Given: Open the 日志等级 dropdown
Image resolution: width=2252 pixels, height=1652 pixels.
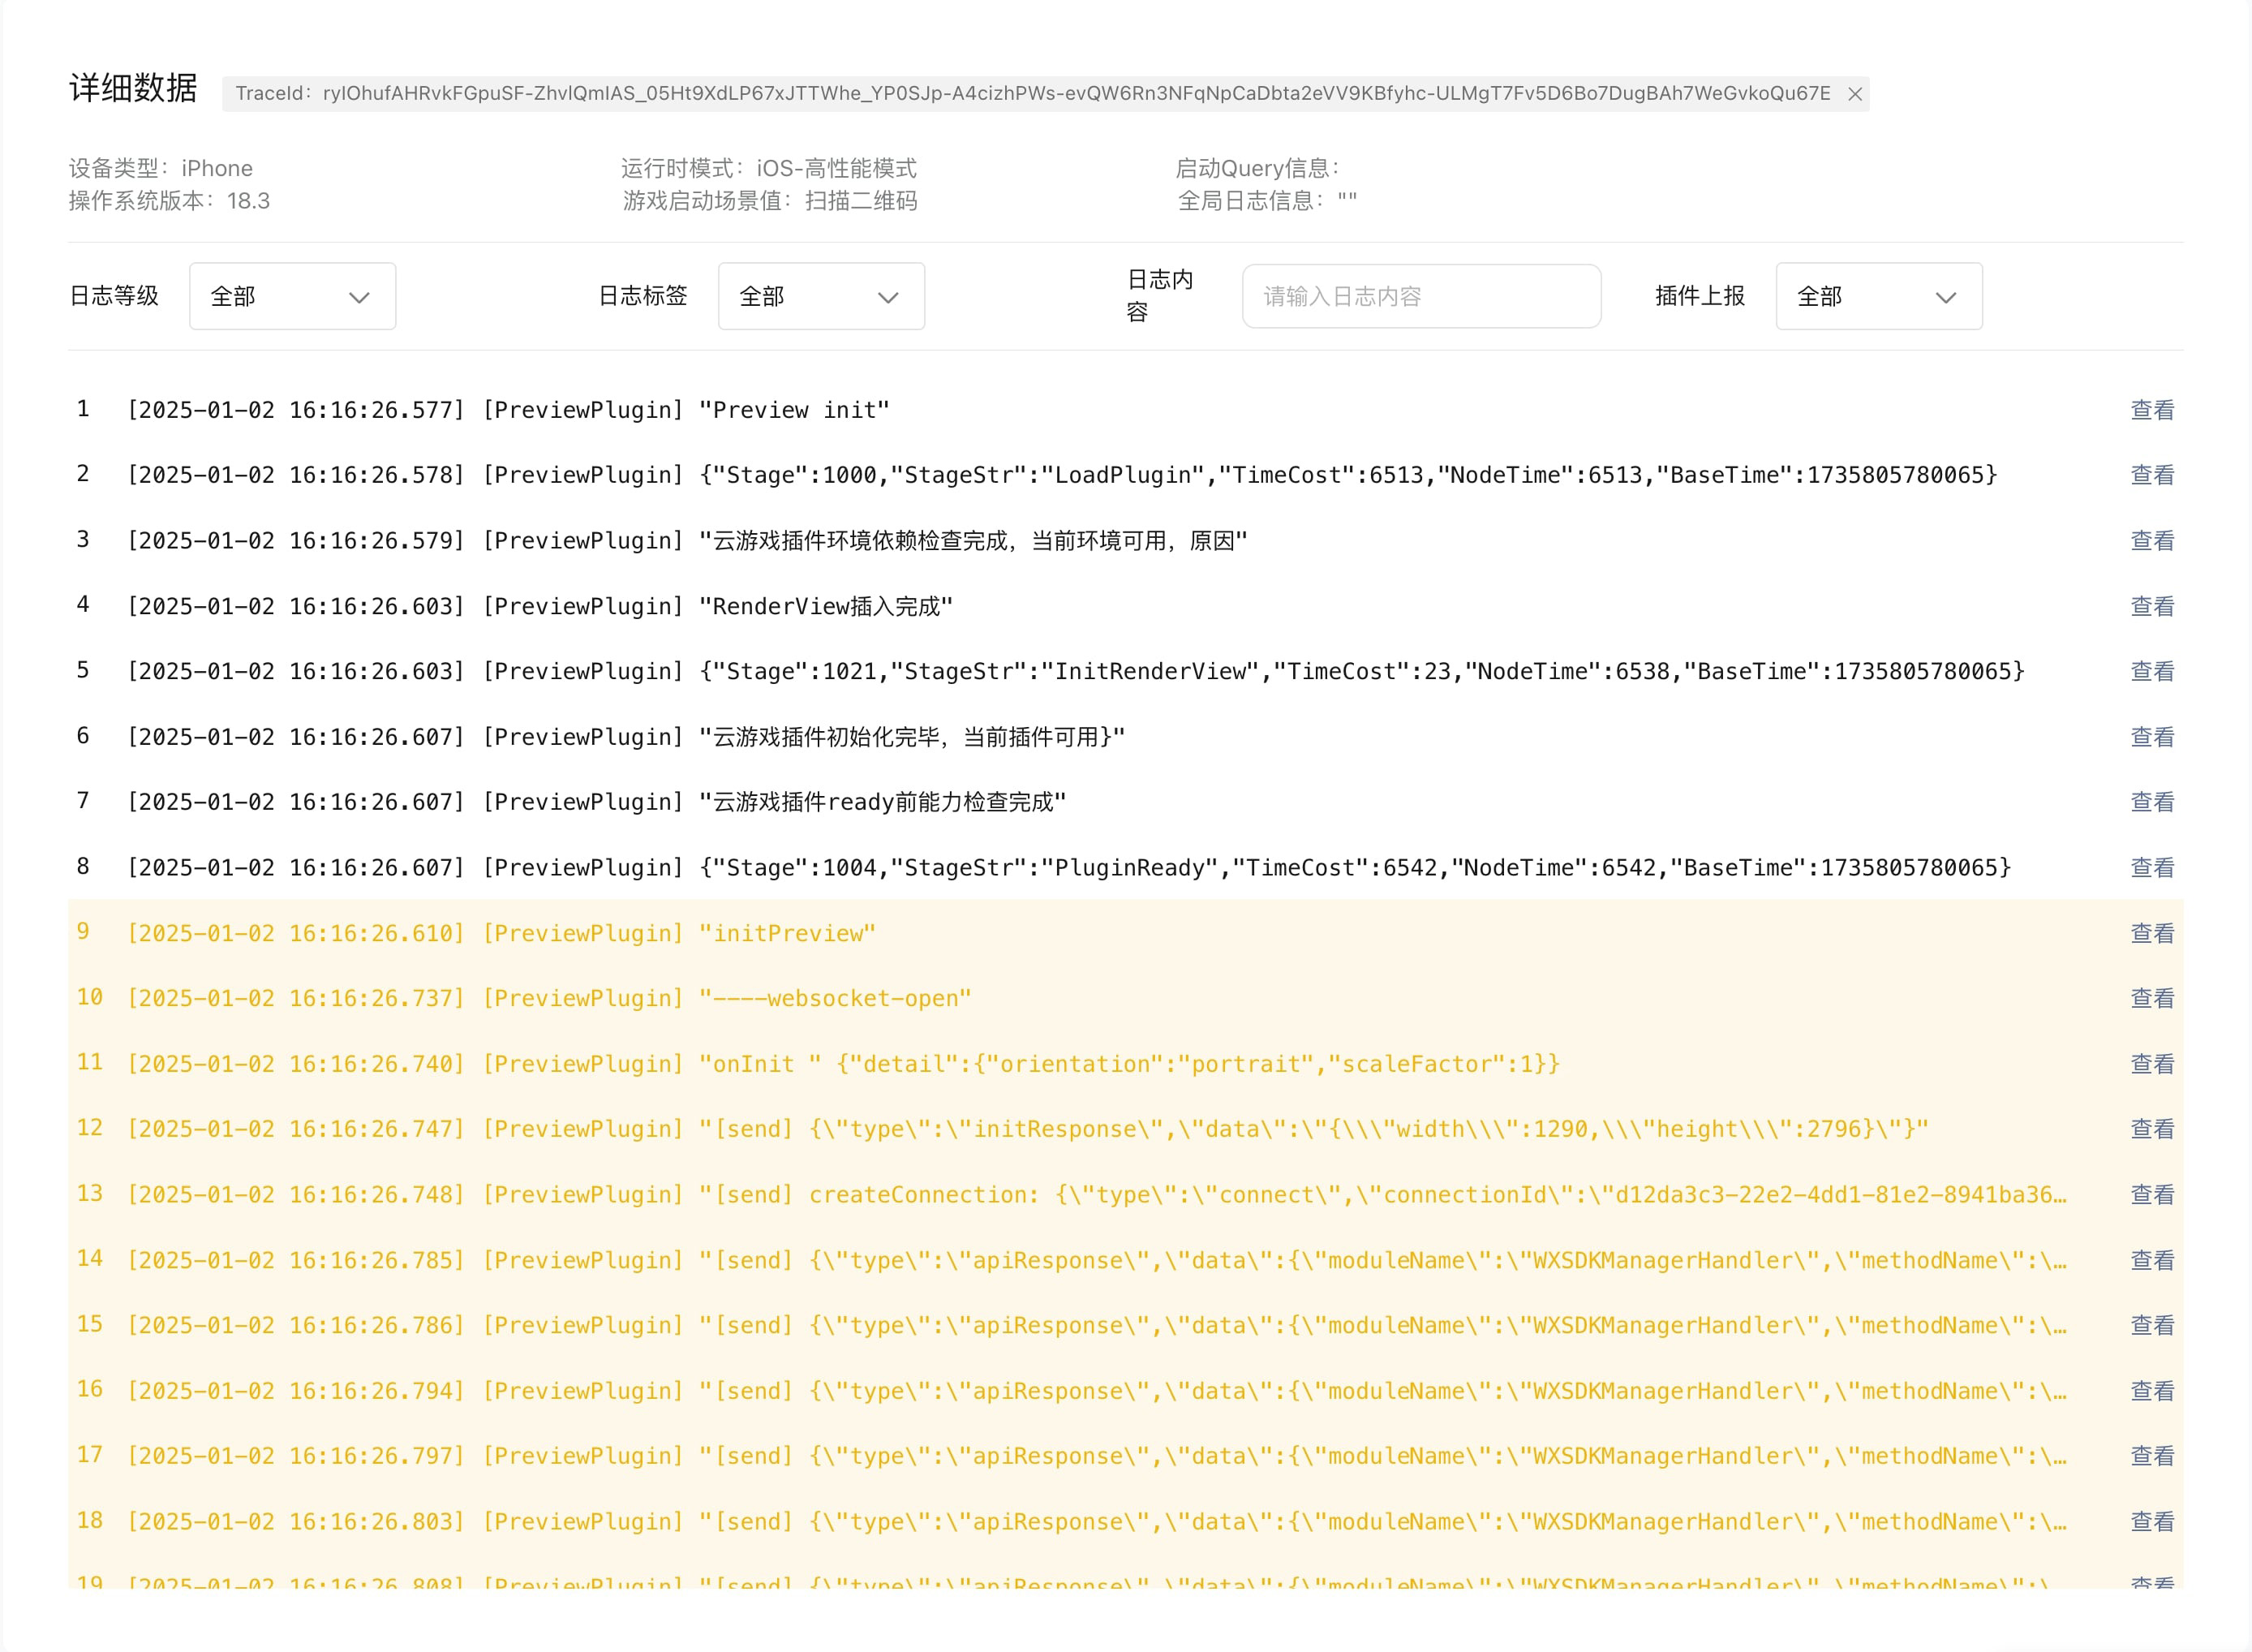Looking at the screenshot, I should [293, 296].
